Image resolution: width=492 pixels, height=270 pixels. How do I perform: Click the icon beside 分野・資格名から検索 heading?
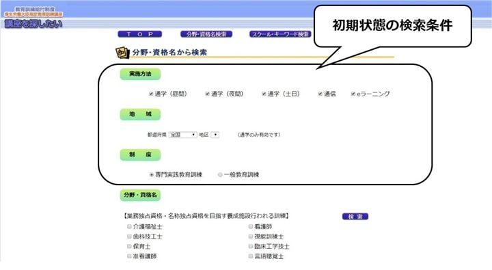[x=122, y=53]
